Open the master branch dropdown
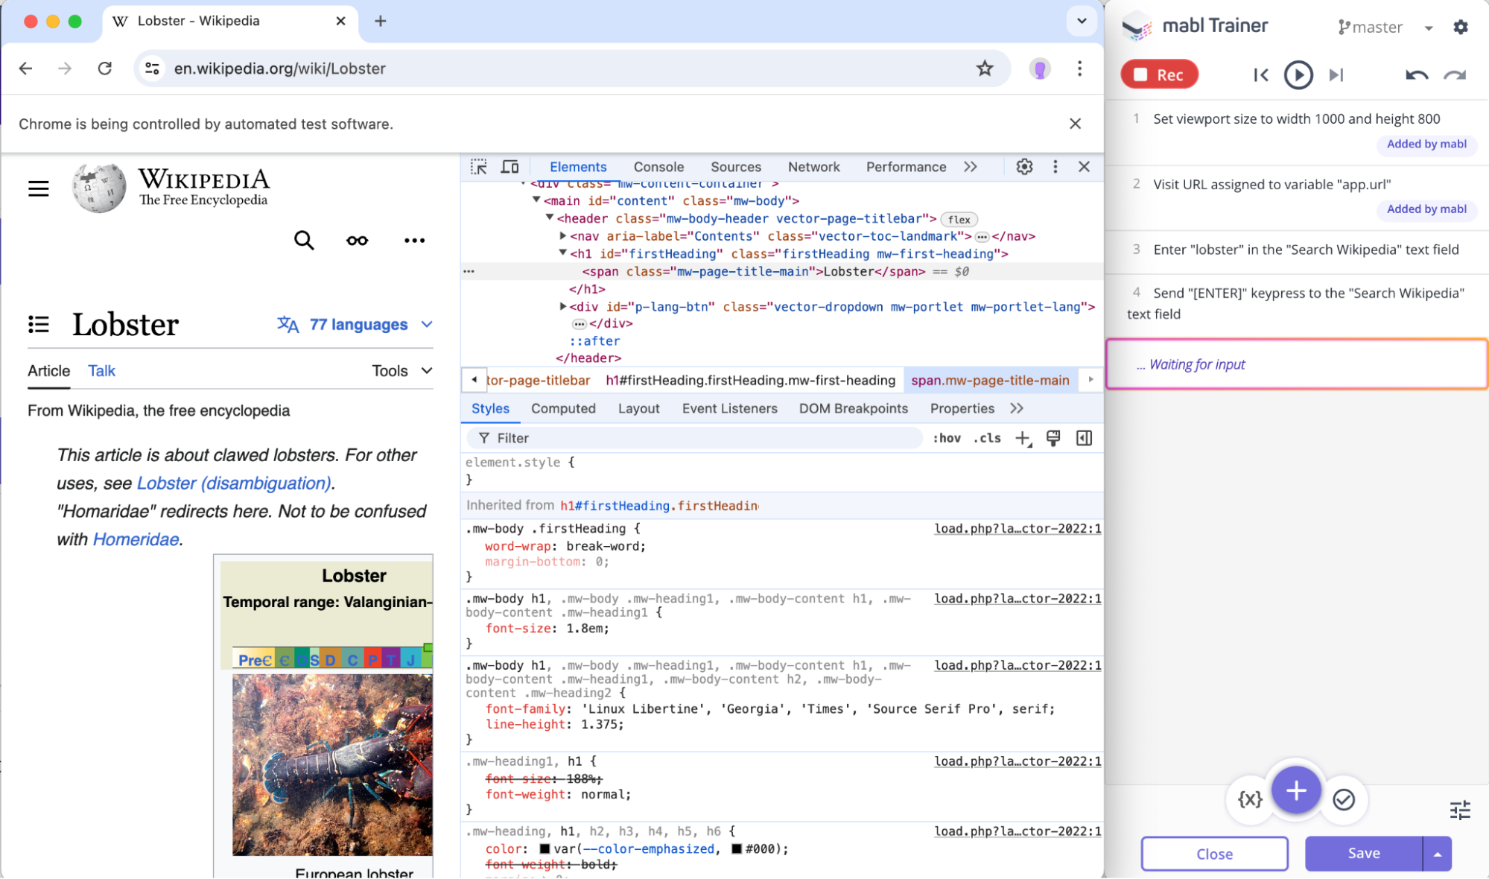 point(1385,28)
